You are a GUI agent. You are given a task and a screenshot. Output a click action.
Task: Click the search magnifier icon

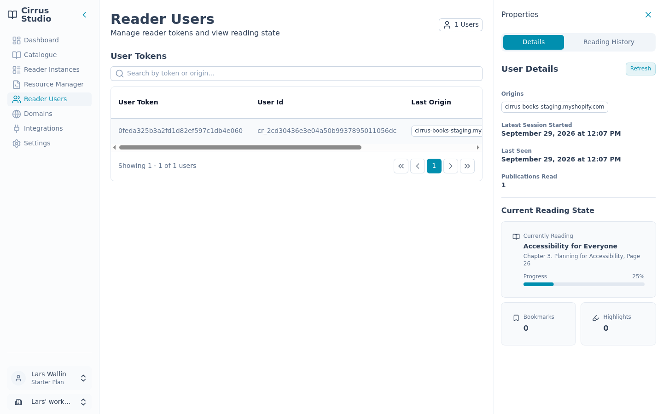point(120,74)
